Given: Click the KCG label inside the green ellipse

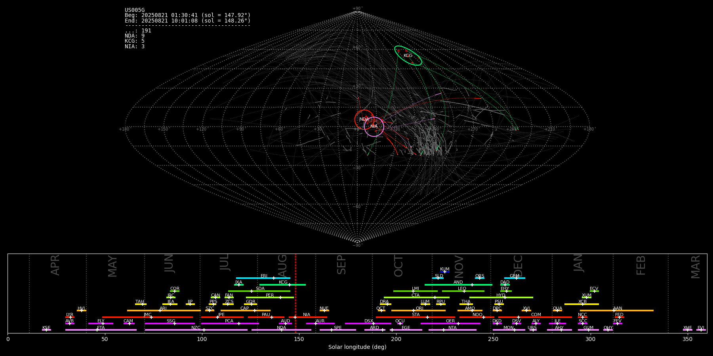Looking at the screenshot, I should click(x=408, y=56).
